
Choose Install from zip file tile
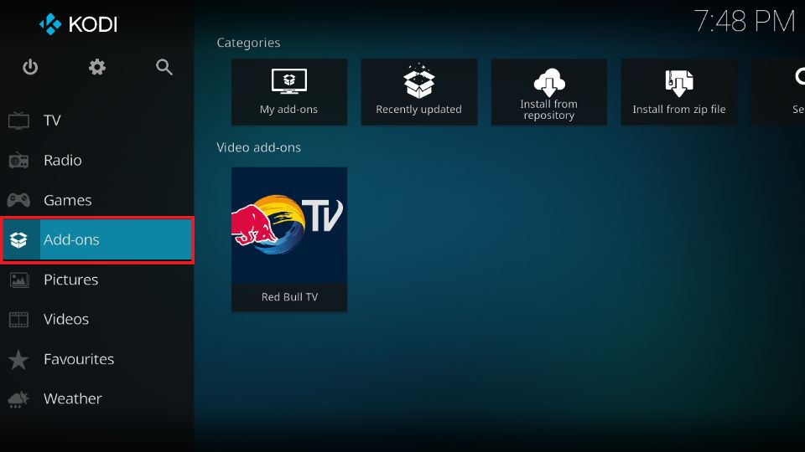click(678, 92)
